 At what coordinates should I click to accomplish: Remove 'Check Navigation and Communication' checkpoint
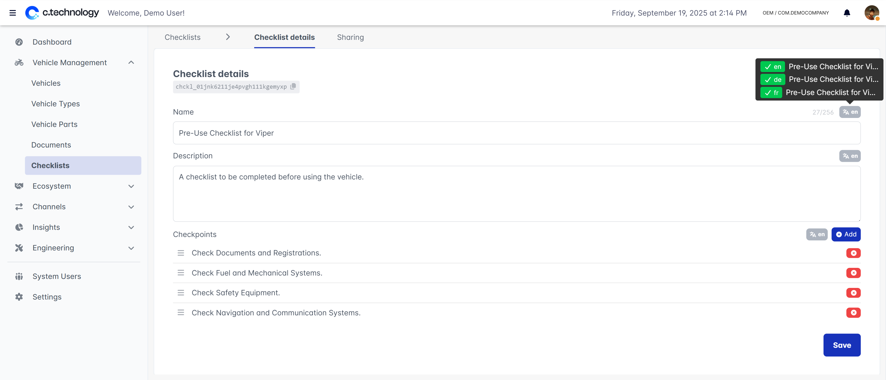(853, 312)
